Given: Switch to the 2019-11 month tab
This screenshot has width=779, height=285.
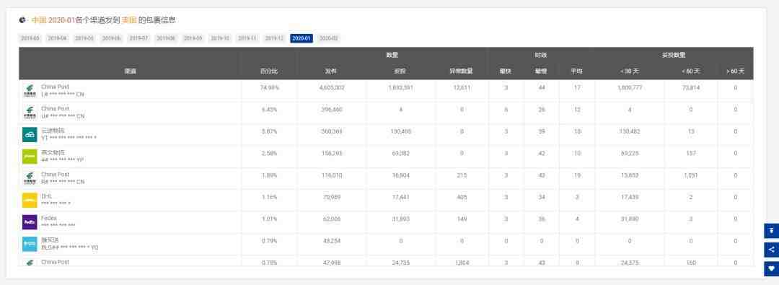Looking at the screenshot, I should (247, 38).
